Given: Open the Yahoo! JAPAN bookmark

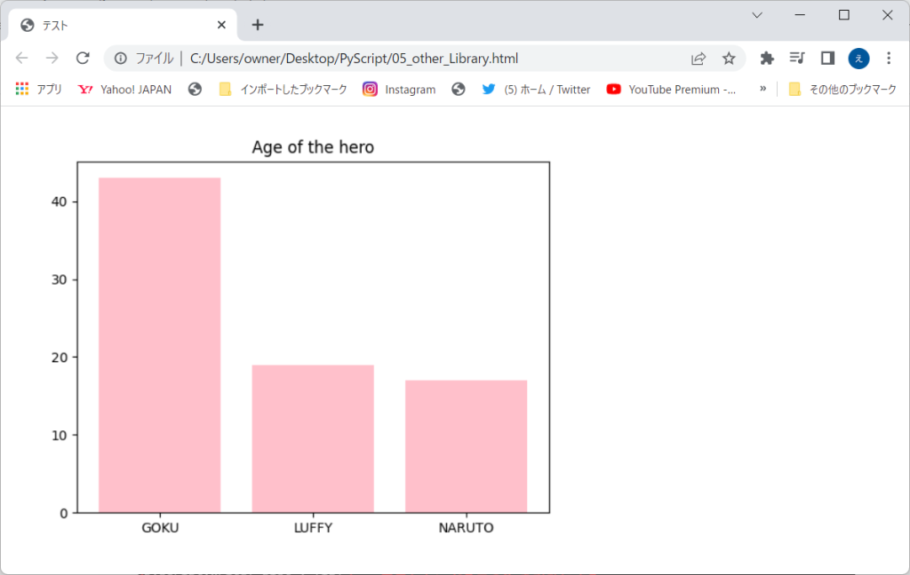Looking at the screenshot, I should 124,90.
